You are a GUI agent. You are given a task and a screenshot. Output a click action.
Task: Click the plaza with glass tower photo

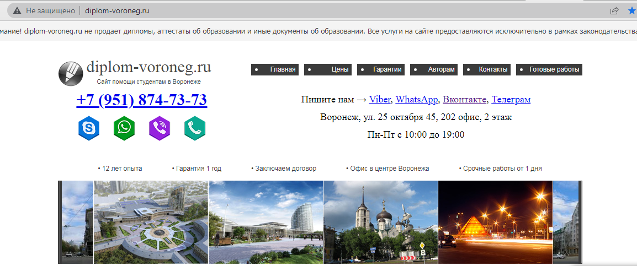266,222
